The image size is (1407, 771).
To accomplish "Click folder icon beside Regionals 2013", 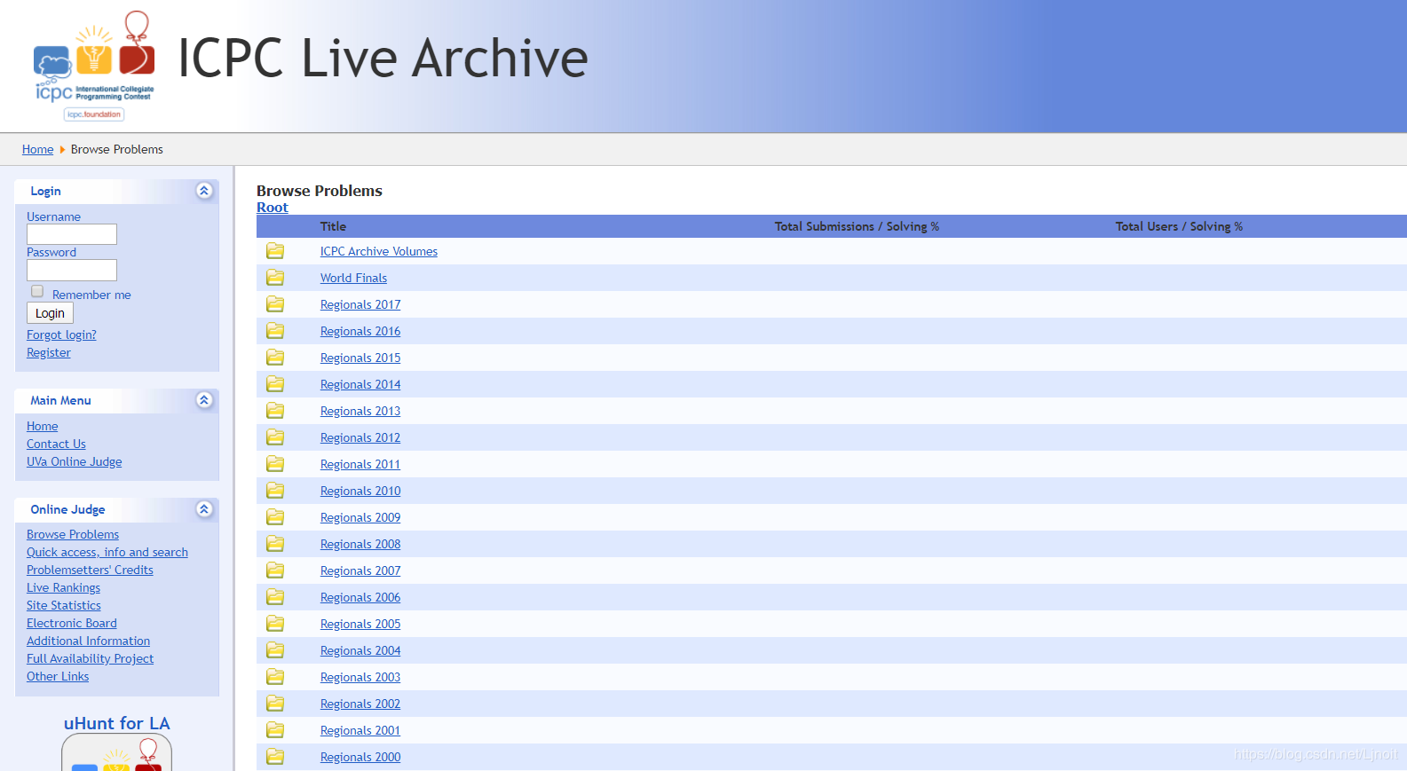I will (x=275, y=411).
